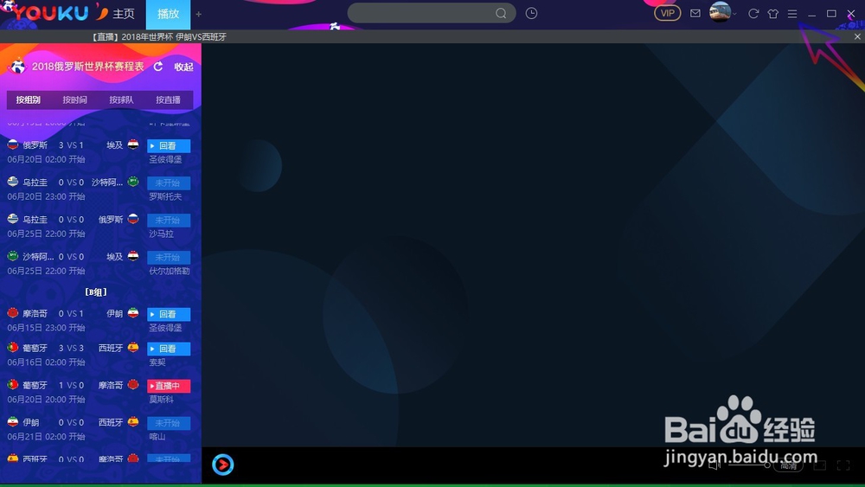Click score text 3 VS 3
This screenshot has height=487, width=865.
pos(71,348)
